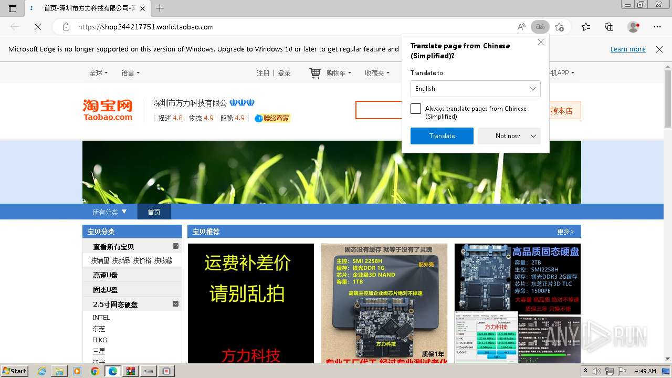
Task: Click the page vertical scrollbar thumb
Action: tap(668, 98)
